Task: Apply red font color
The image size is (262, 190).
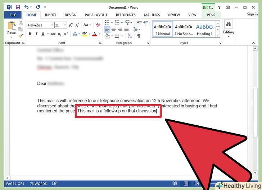Action: pyautogui.click(x=95, y=34)
